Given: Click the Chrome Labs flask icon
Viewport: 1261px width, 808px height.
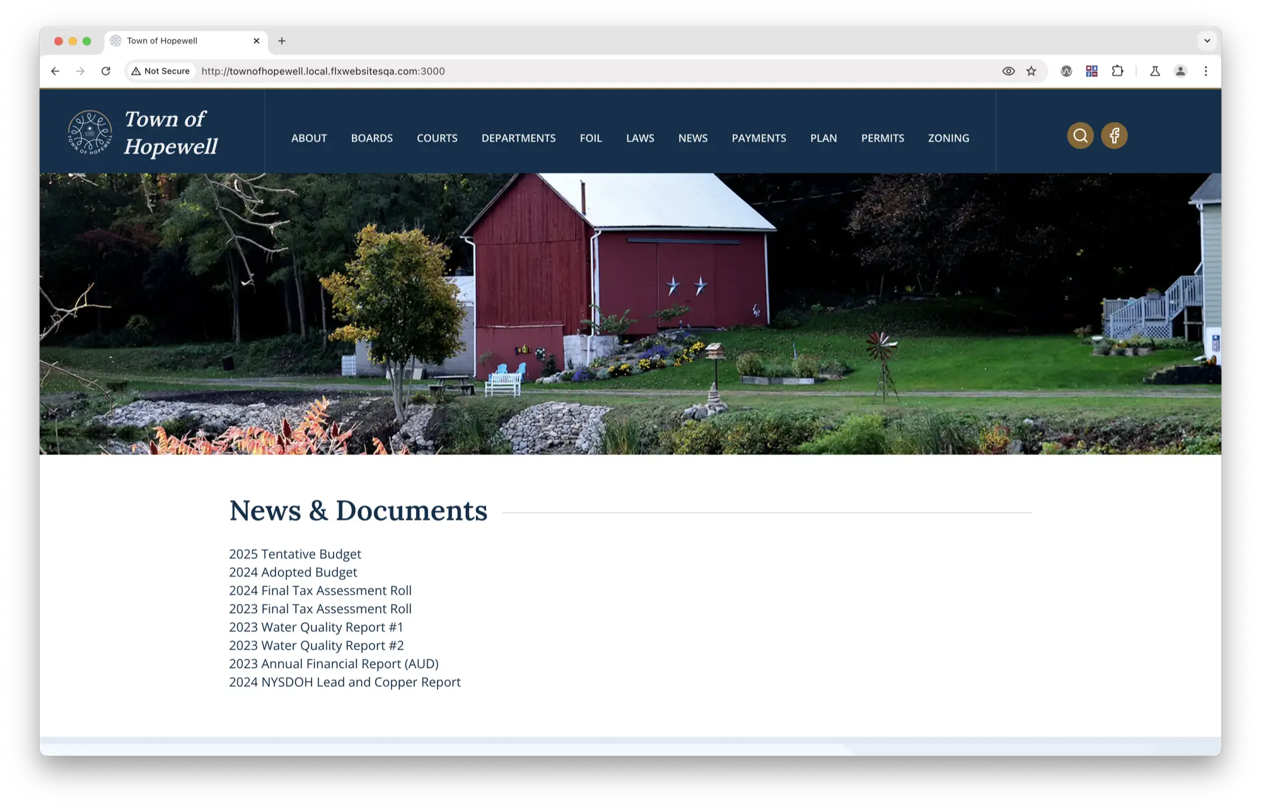Looking at the screenshot, I should point(1155,71).
